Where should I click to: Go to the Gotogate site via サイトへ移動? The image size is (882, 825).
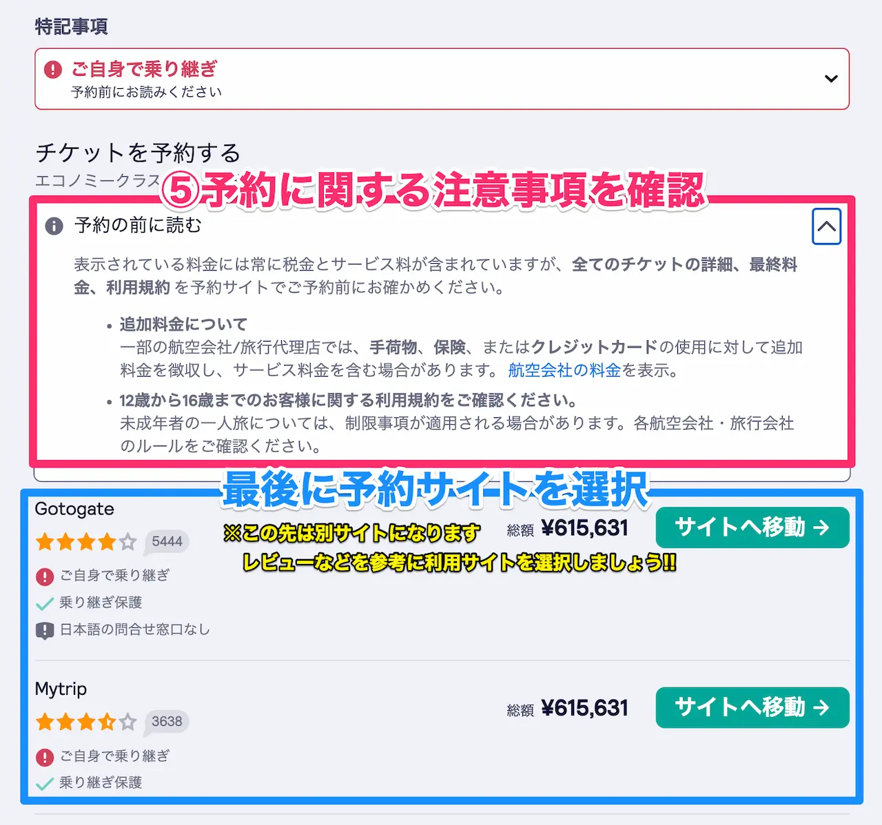click(x=752, y=528)
